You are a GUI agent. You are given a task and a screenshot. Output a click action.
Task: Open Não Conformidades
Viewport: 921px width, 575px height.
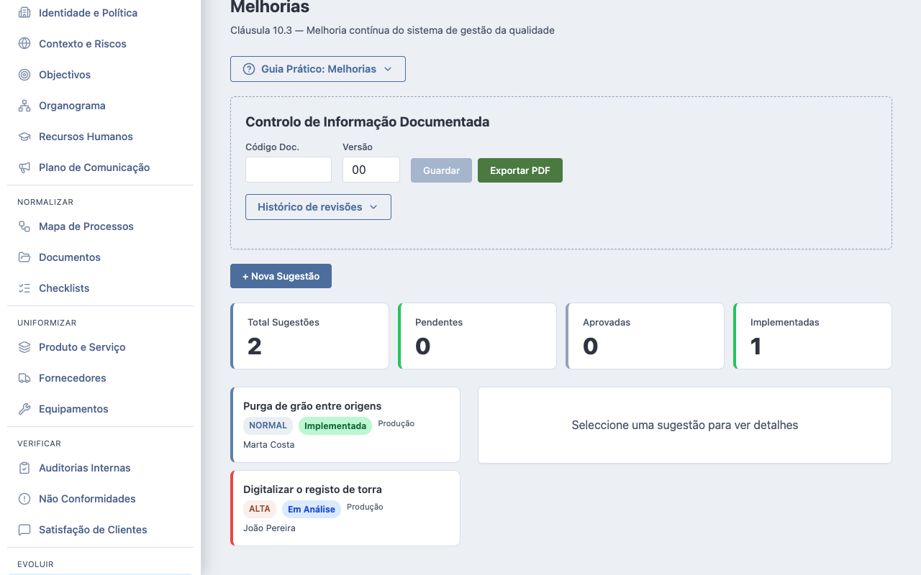tap(100, 499)
